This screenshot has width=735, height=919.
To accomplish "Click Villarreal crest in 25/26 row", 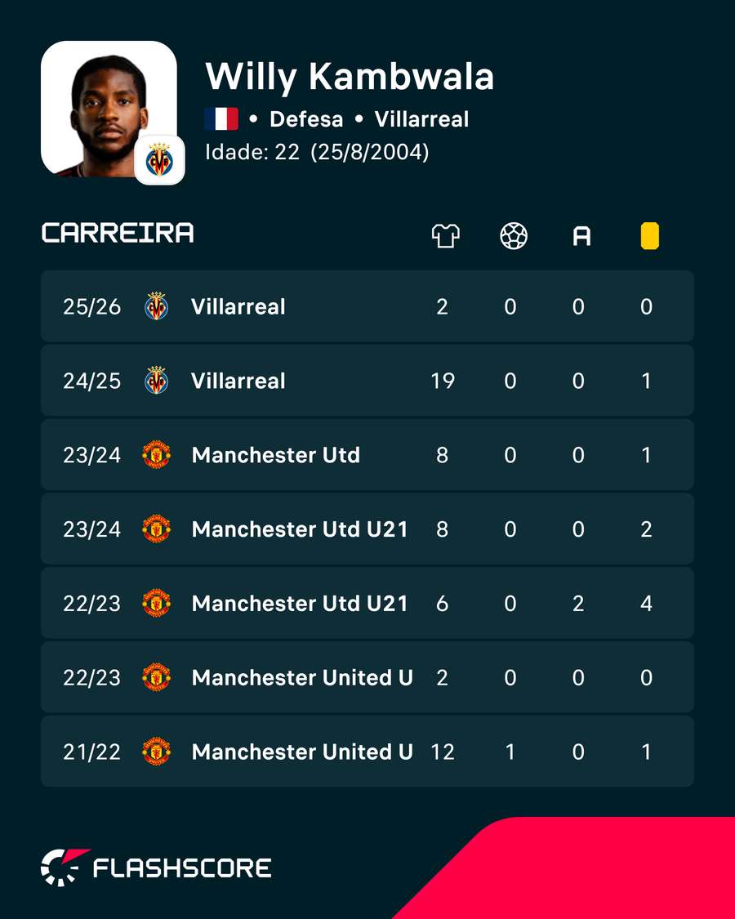I will [157, 306].
